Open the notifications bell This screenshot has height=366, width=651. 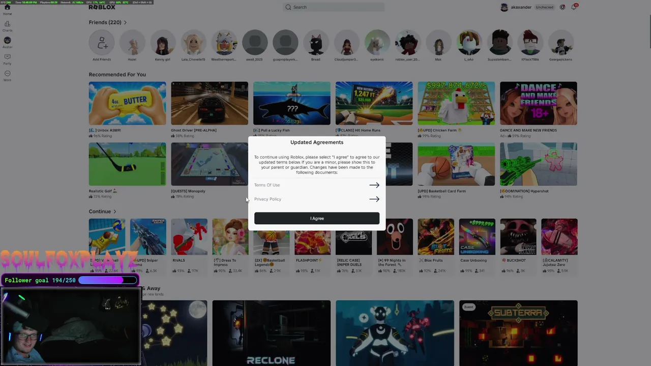tap(574, 7)
